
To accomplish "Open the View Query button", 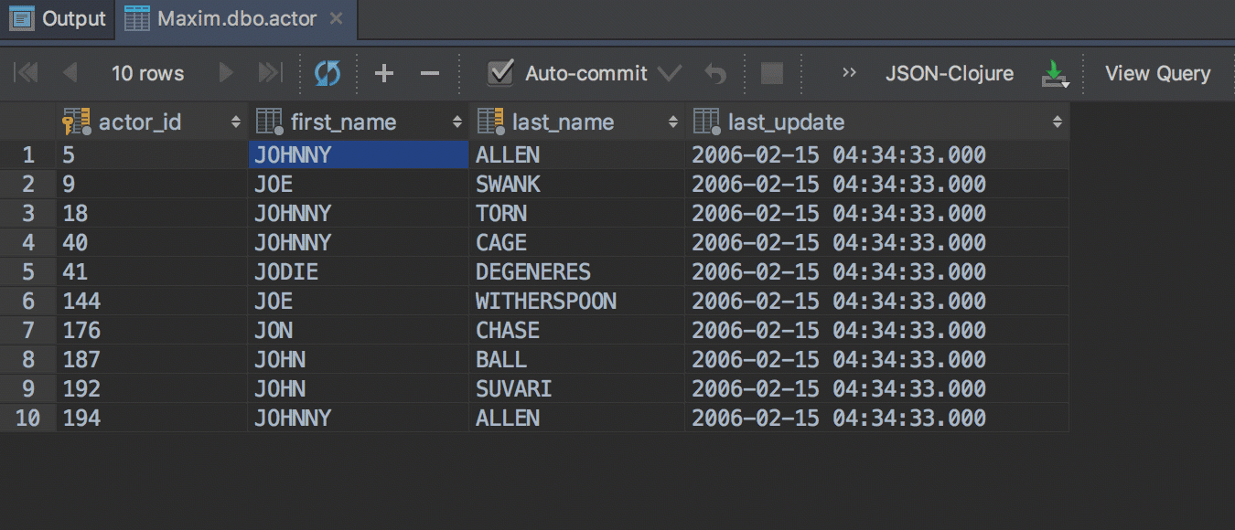I will pos(1157,73).
